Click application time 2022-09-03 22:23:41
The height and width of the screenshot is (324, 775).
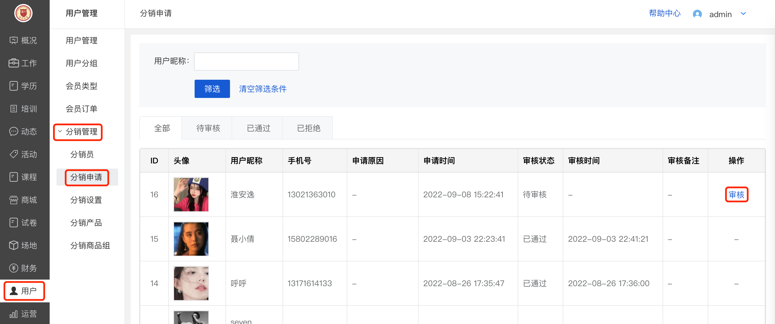tap(464, 239)
